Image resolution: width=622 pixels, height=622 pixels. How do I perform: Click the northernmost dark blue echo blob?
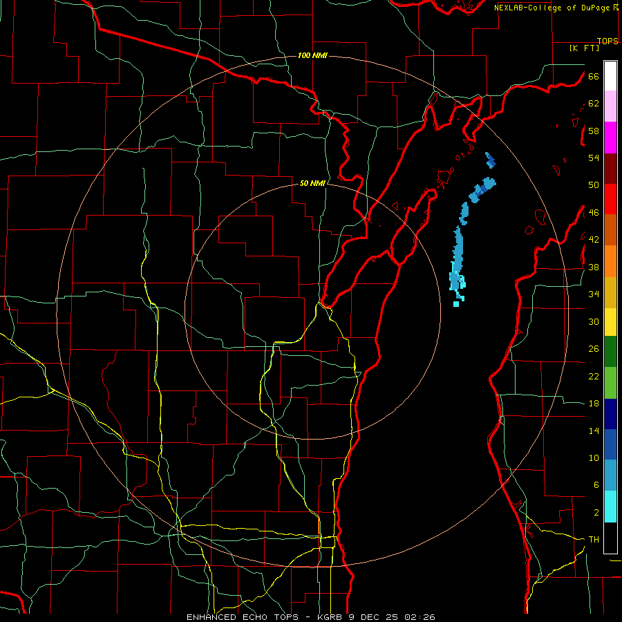coord(490,160)
